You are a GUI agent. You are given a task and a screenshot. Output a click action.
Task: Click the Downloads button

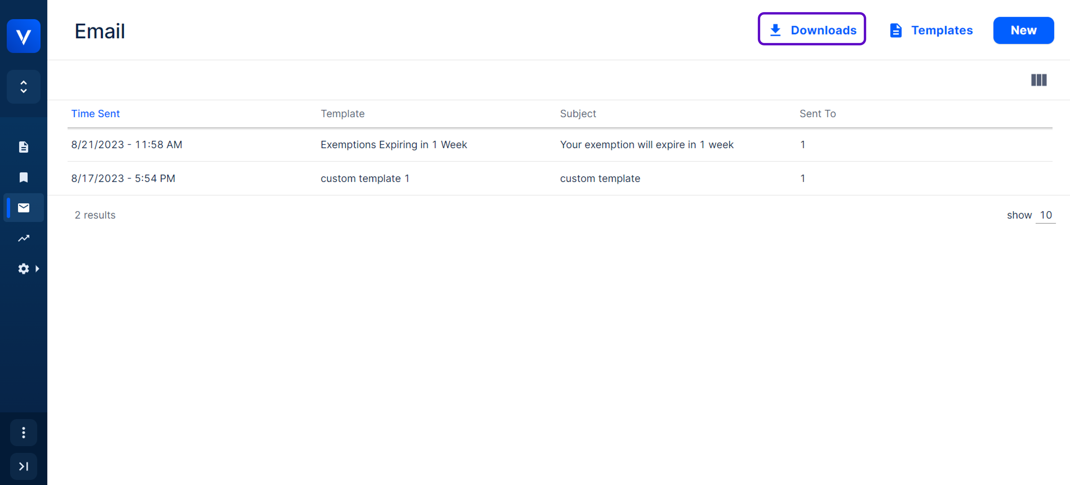(812, 30)
